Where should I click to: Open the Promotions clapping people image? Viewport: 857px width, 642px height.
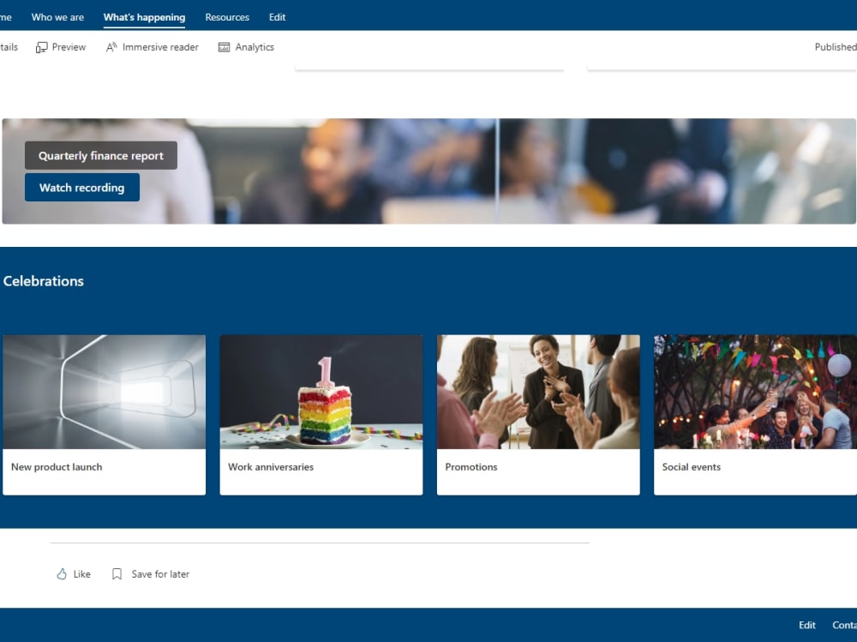[538, 392]
